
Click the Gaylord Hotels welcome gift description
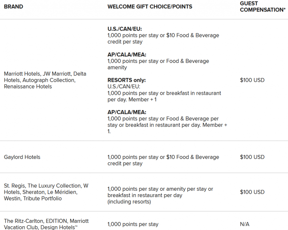163,160
